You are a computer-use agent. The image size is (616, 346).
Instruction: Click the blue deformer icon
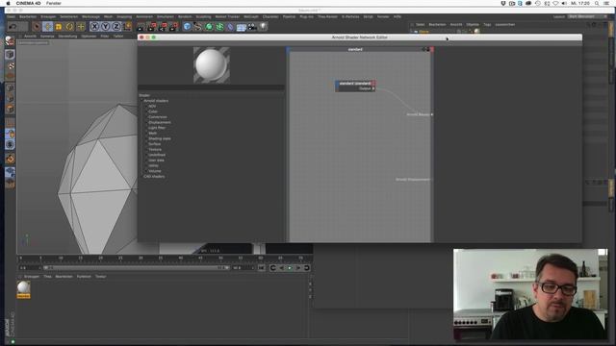point(230,27)
